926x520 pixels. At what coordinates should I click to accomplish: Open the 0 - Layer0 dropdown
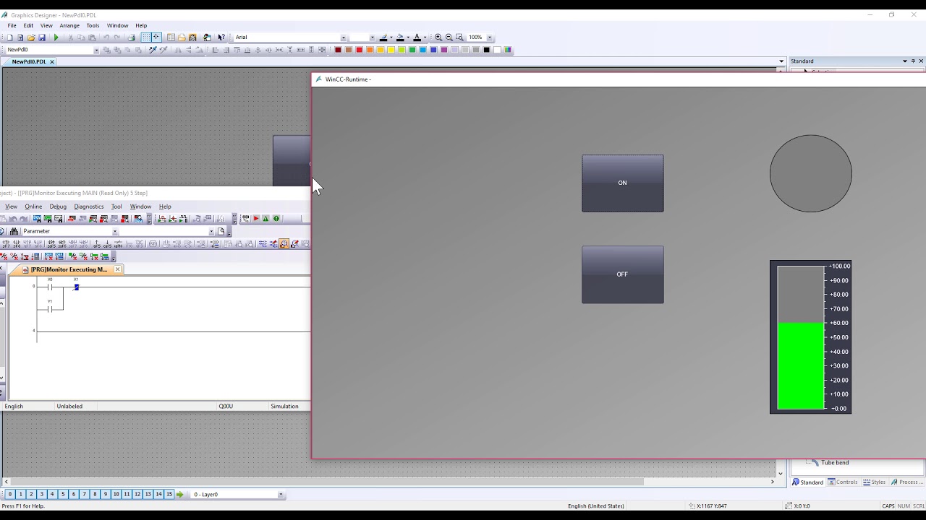(x=281, y=494)
